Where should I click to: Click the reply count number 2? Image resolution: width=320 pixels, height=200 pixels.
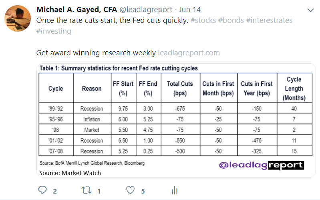pos(55,190)
